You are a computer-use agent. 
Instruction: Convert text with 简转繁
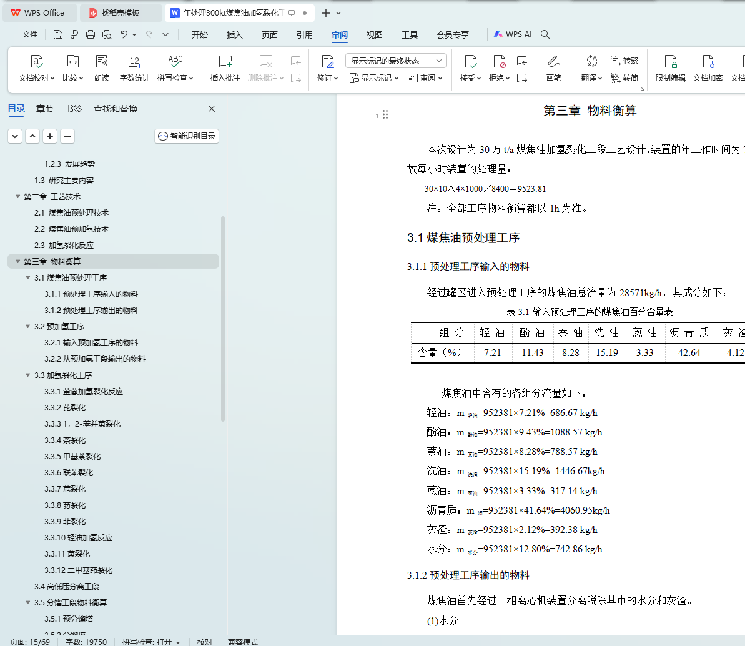click(x=624, y=61)
